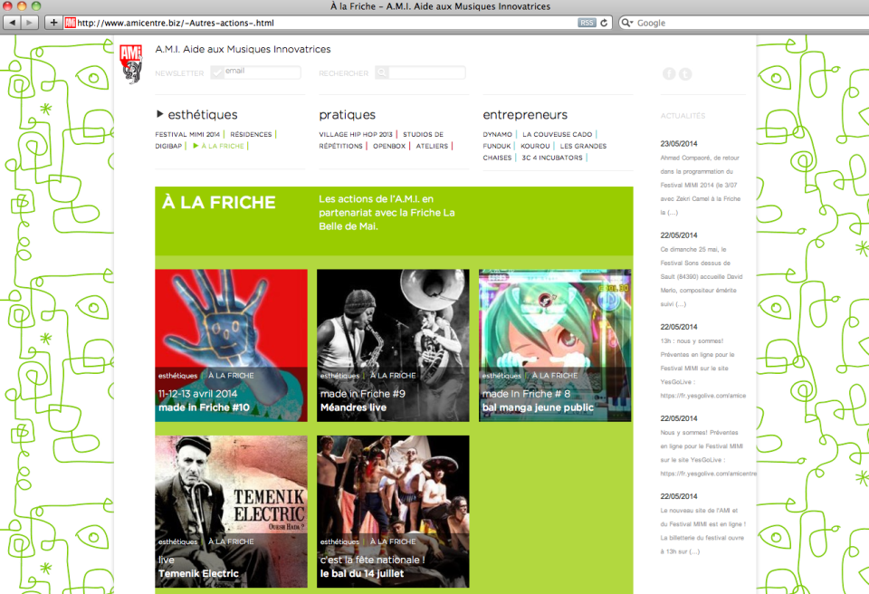This screenshot has height=594, width=869.
Task: Focus the address bar URL
Action: (326, 23)
